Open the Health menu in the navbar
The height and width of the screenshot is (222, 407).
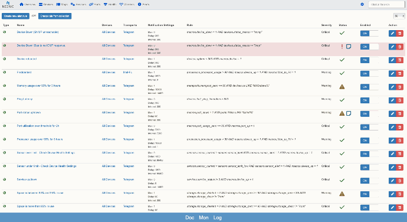(110, 4)
